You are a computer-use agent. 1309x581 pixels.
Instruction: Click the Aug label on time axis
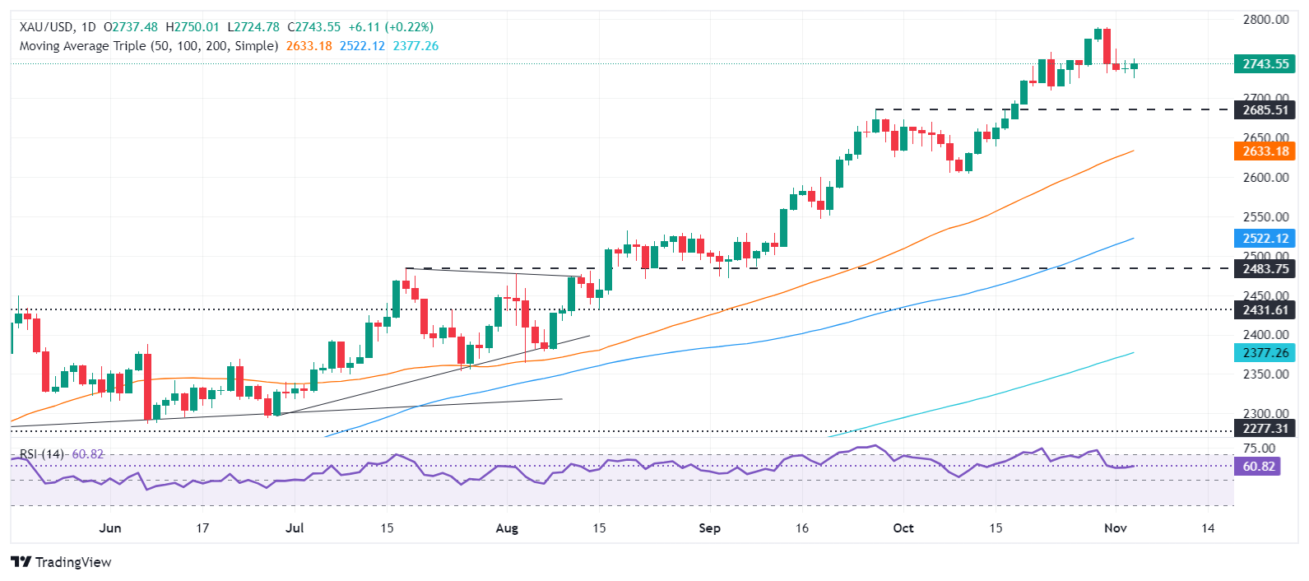[507, 528]
